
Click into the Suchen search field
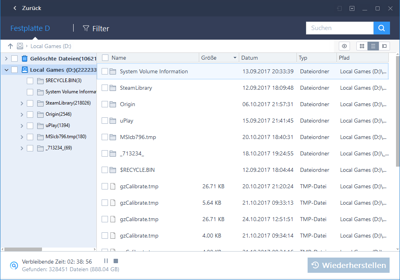[x=339, y=28]
